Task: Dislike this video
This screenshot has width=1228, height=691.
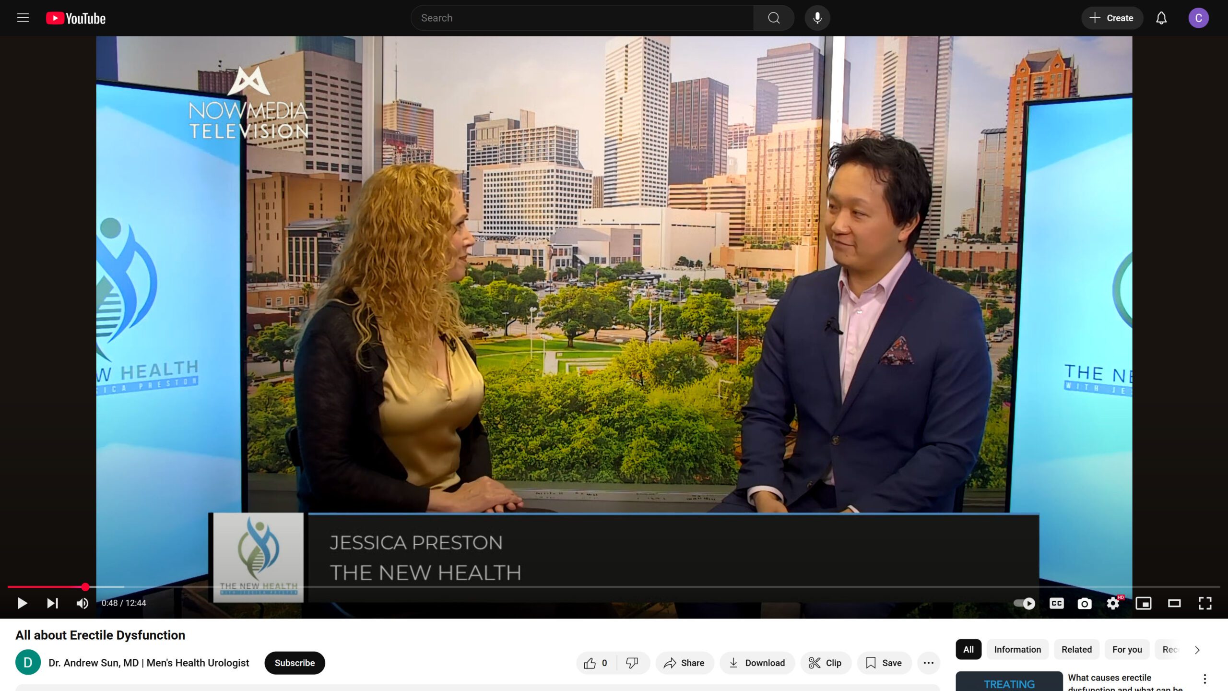Action: 632,663
